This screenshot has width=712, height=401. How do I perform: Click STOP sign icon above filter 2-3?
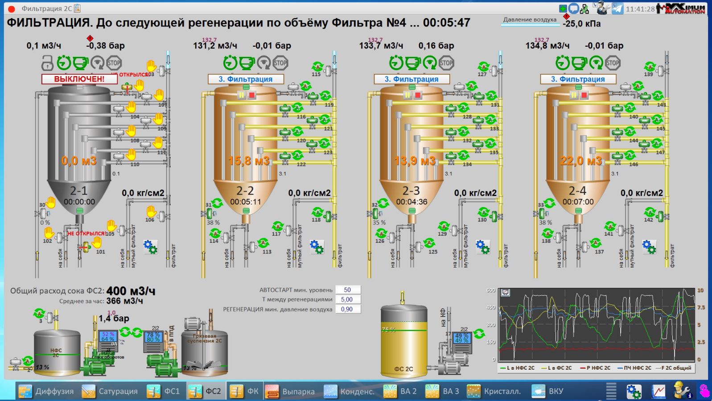pos(446,63)
